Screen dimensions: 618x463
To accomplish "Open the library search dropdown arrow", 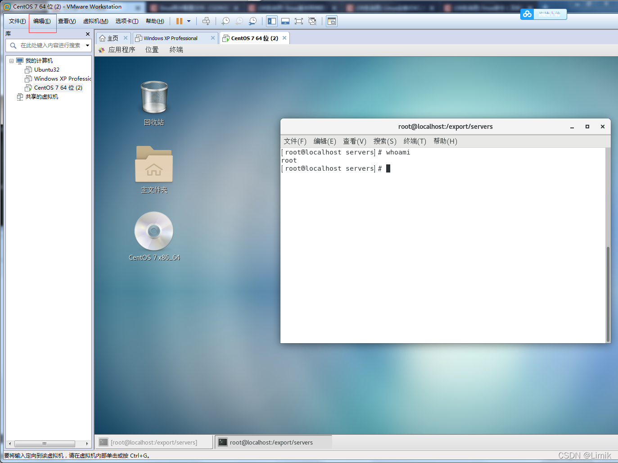I will (88, 45).
